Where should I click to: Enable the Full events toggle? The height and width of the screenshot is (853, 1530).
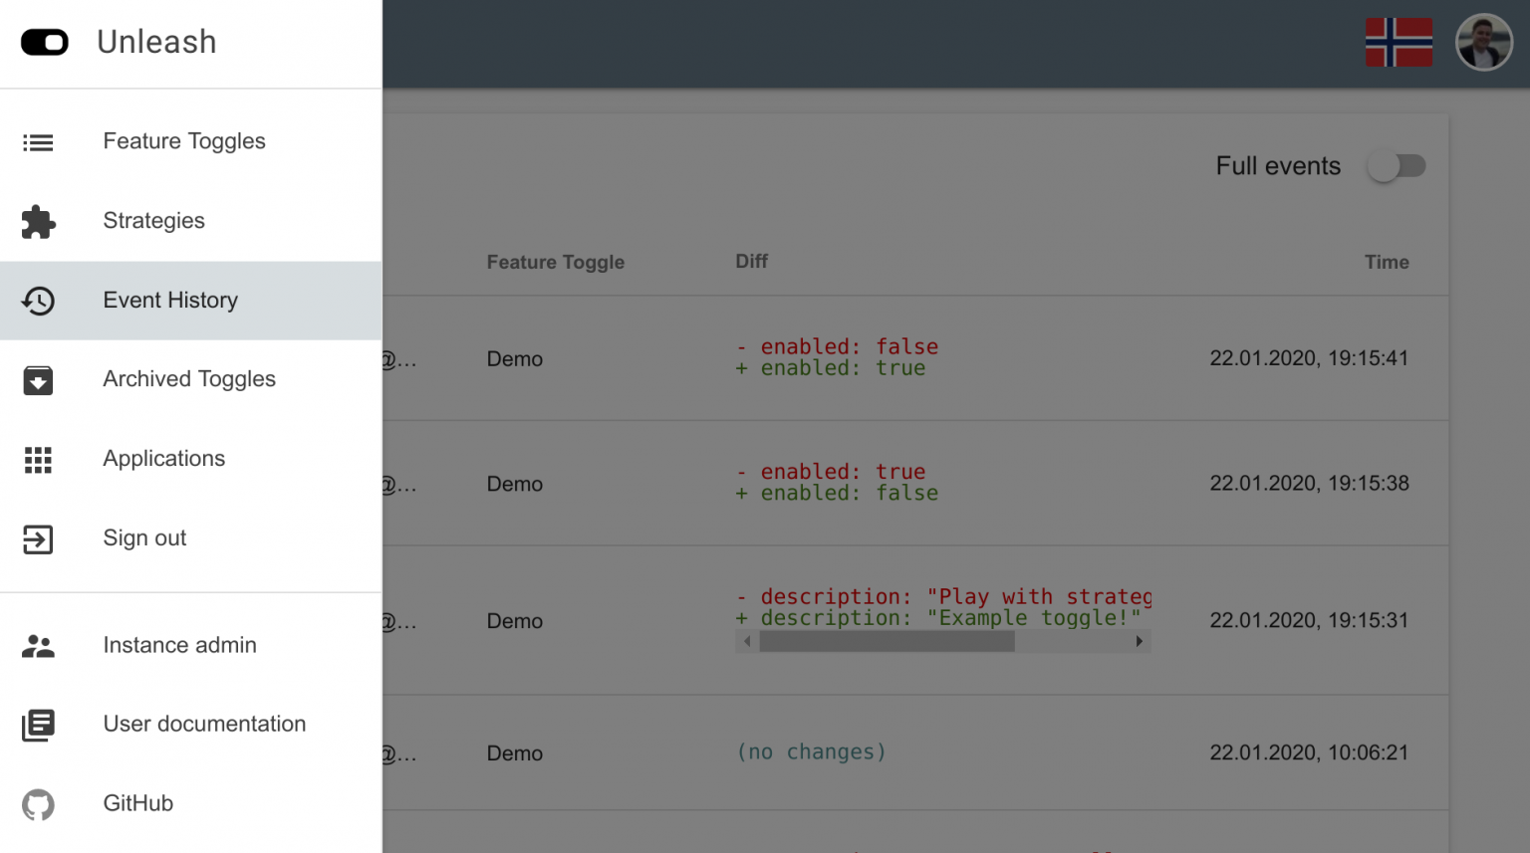pos(1398,166)
